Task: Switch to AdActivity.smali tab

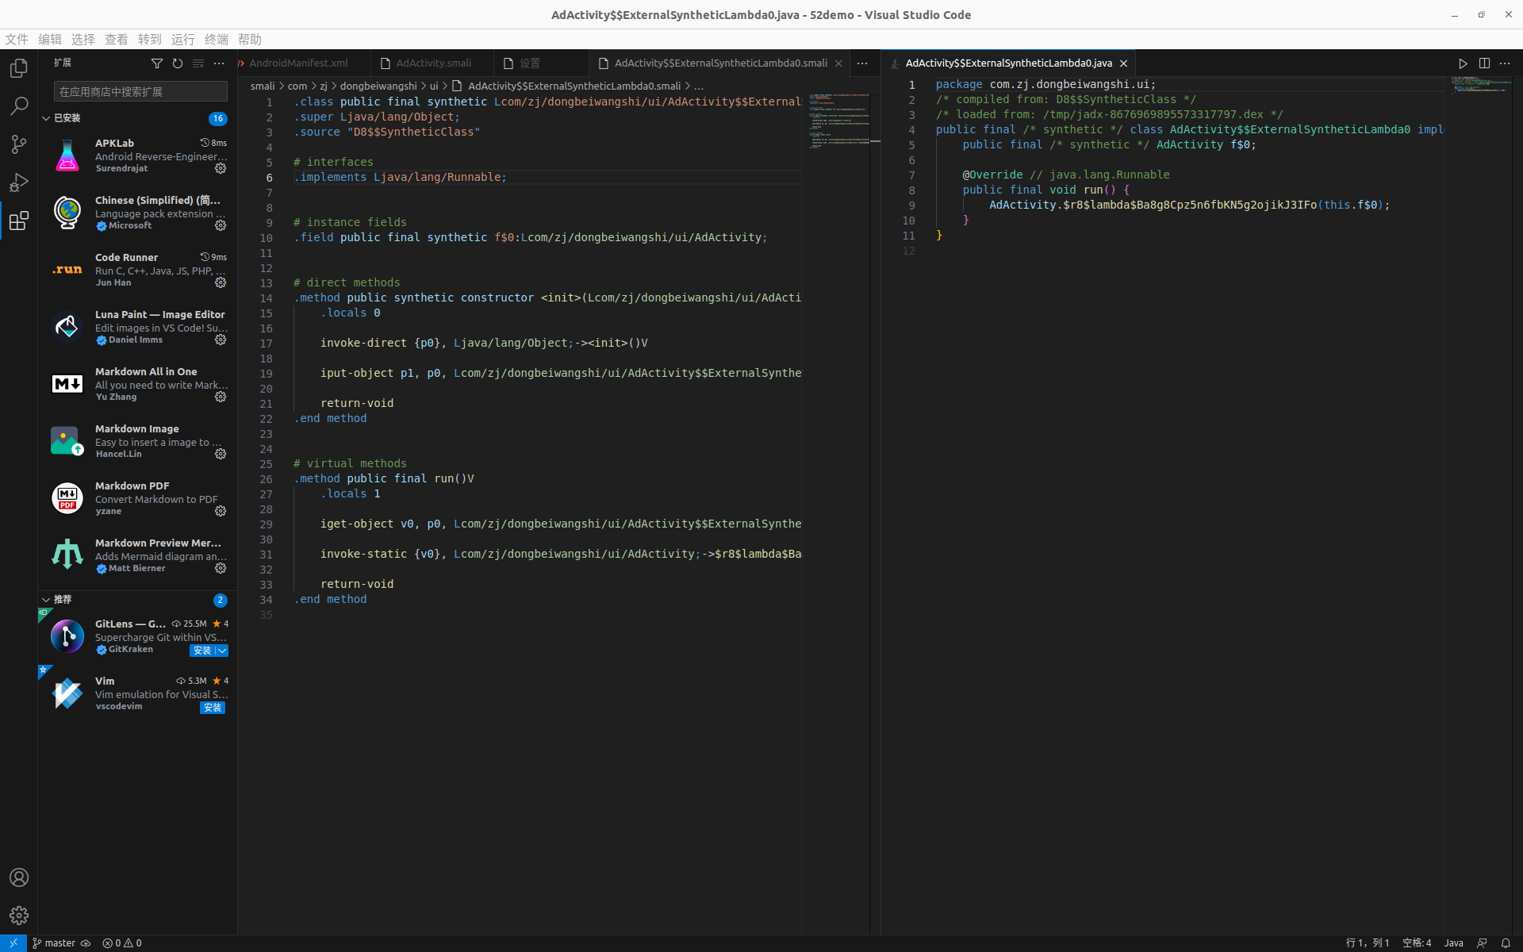Action: 432,63
